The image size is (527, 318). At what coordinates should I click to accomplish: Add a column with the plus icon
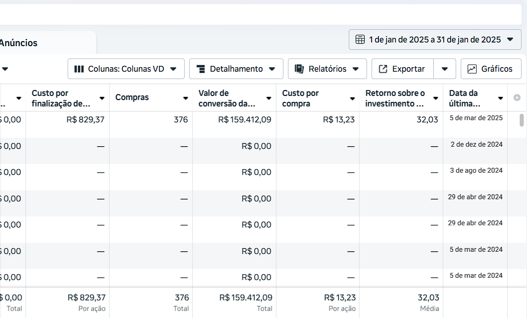click(x=517, y=98)
